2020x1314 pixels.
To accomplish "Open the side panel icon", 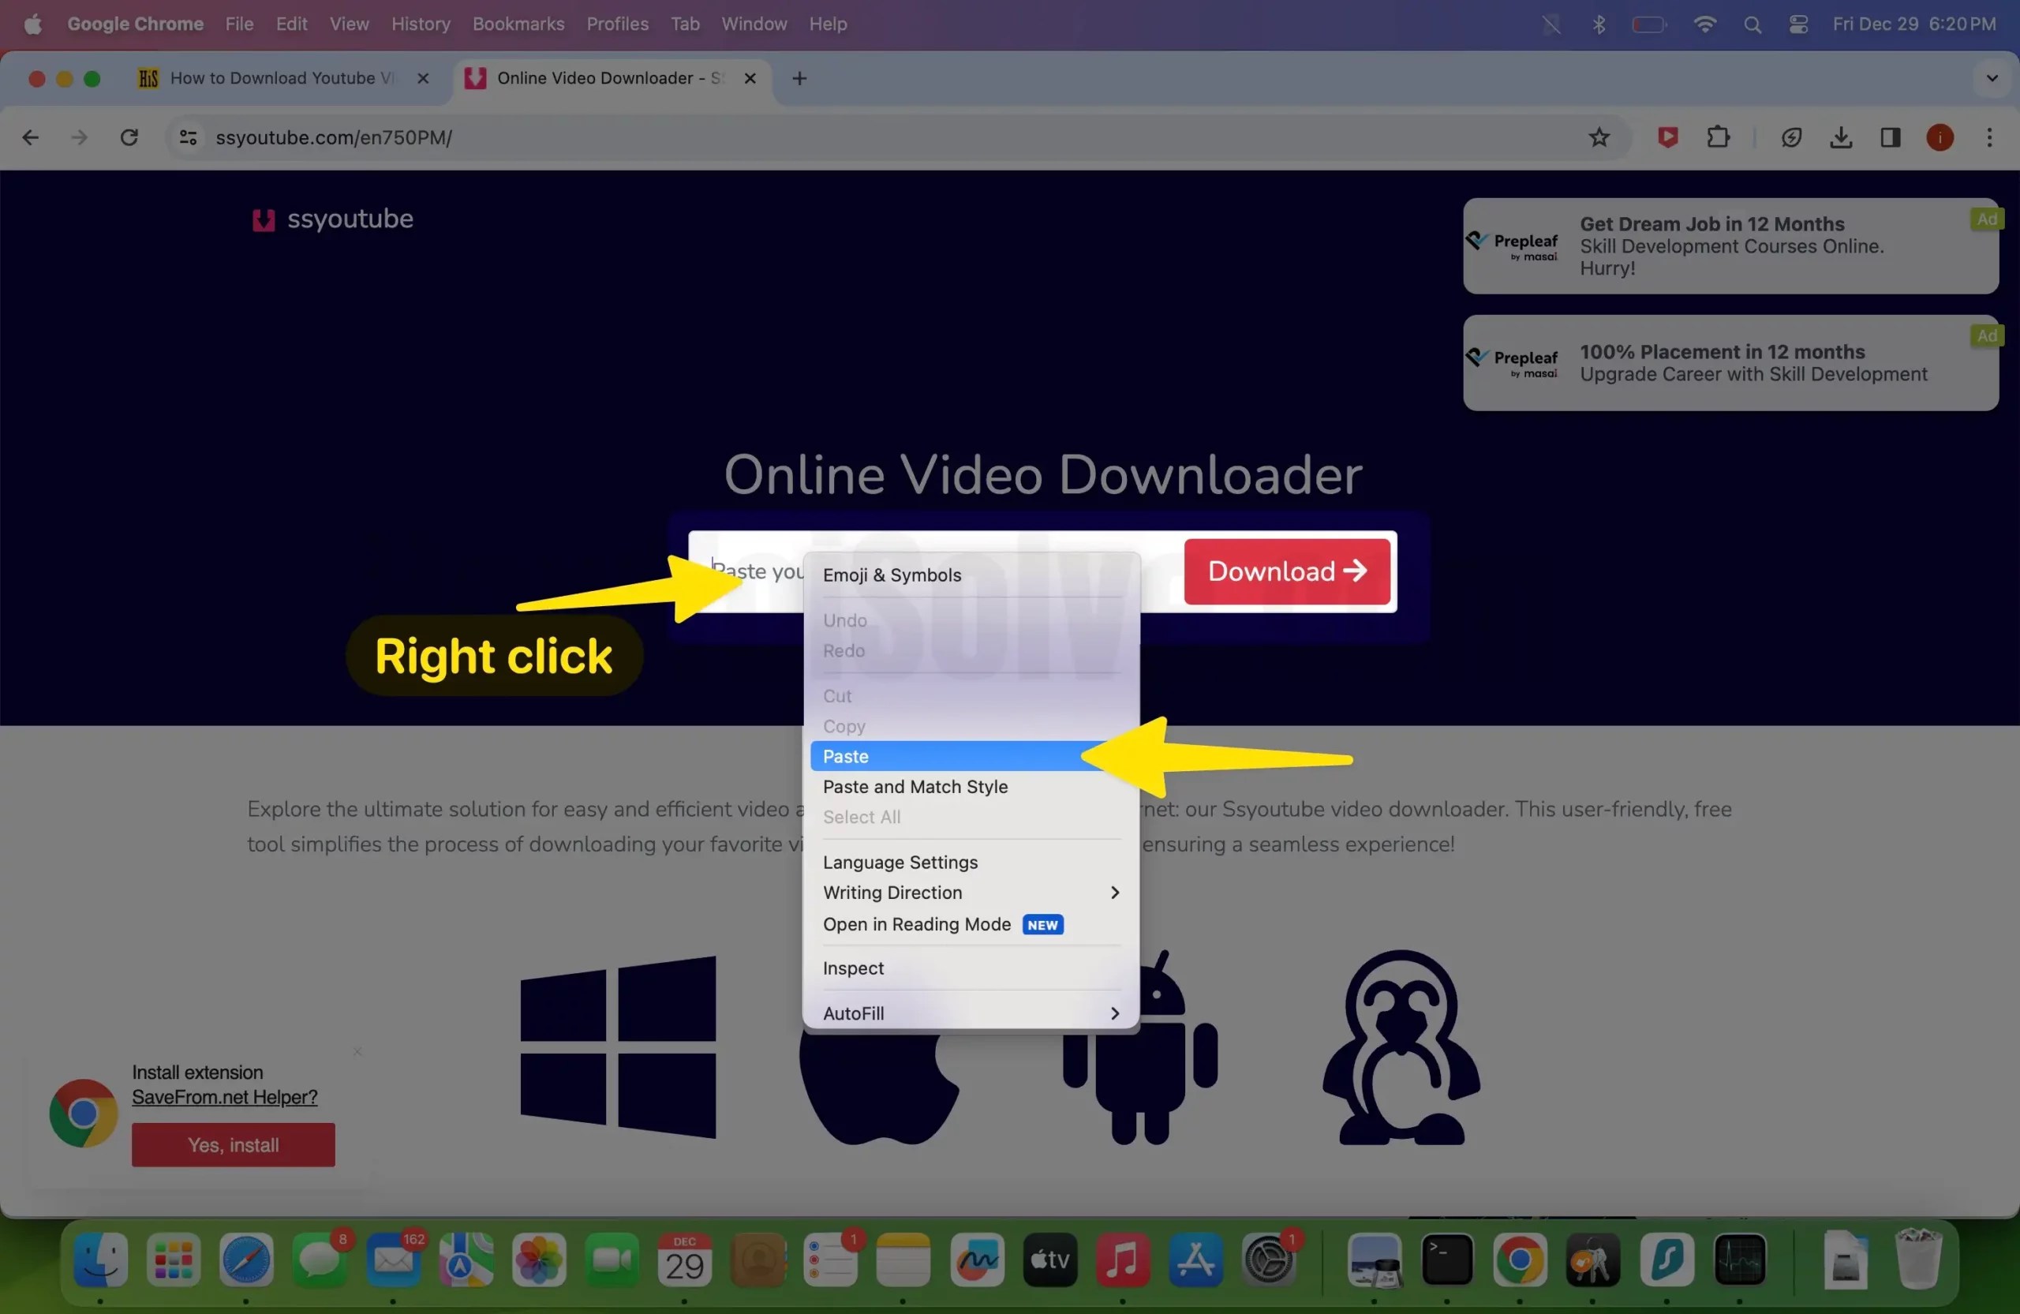I will pos(1891,137).
